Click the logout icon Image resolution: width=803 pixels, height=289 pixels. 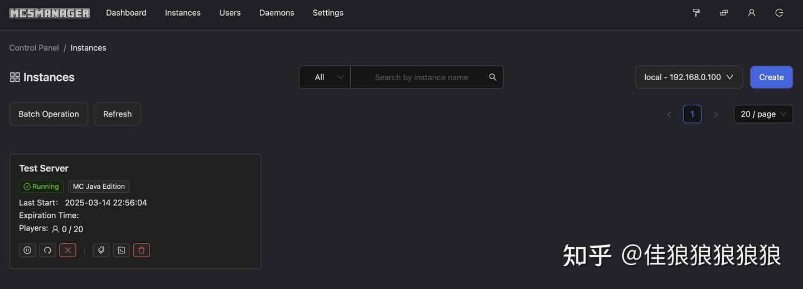click(x=779, y=13)
